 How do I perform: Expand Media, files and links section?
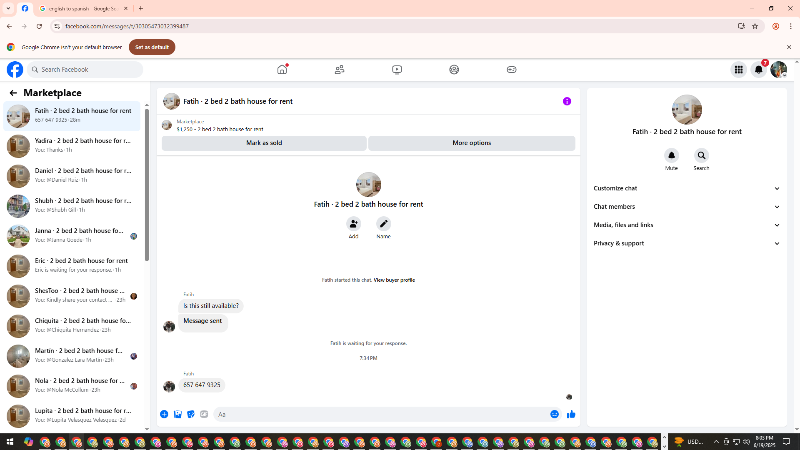click(x=687, y=225)
